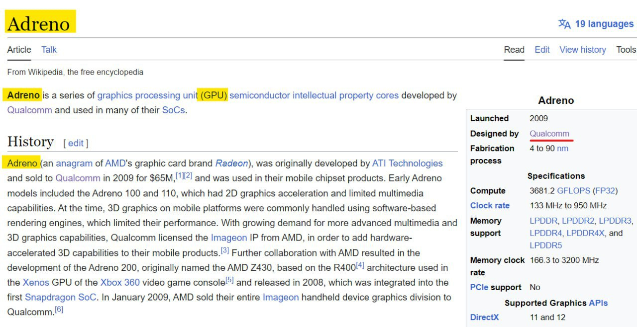
Task: Open citation reference [4]
Action: click(x=360, y=265)
